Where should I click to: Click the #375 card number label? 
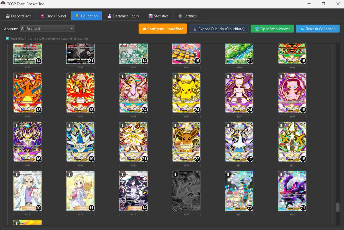coord(133,215)
